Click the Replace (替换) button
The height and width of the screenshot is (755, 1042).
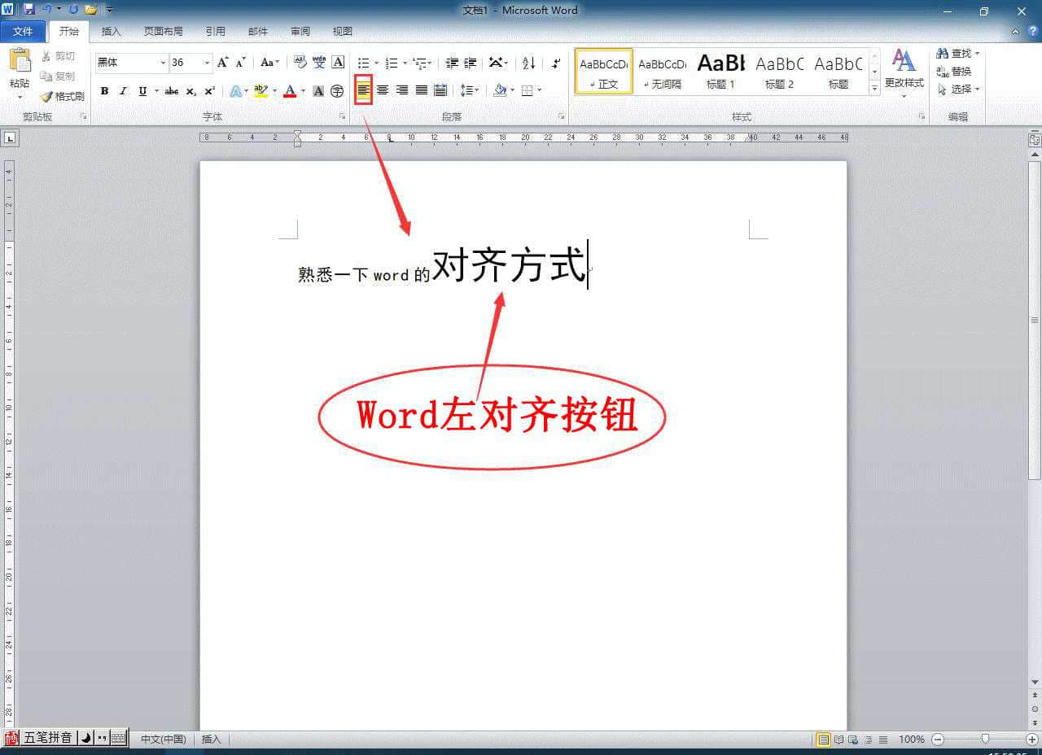(x=955, y=72)
